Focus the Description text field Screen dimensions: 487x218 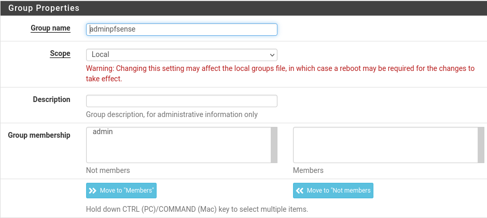coord(182,101)
